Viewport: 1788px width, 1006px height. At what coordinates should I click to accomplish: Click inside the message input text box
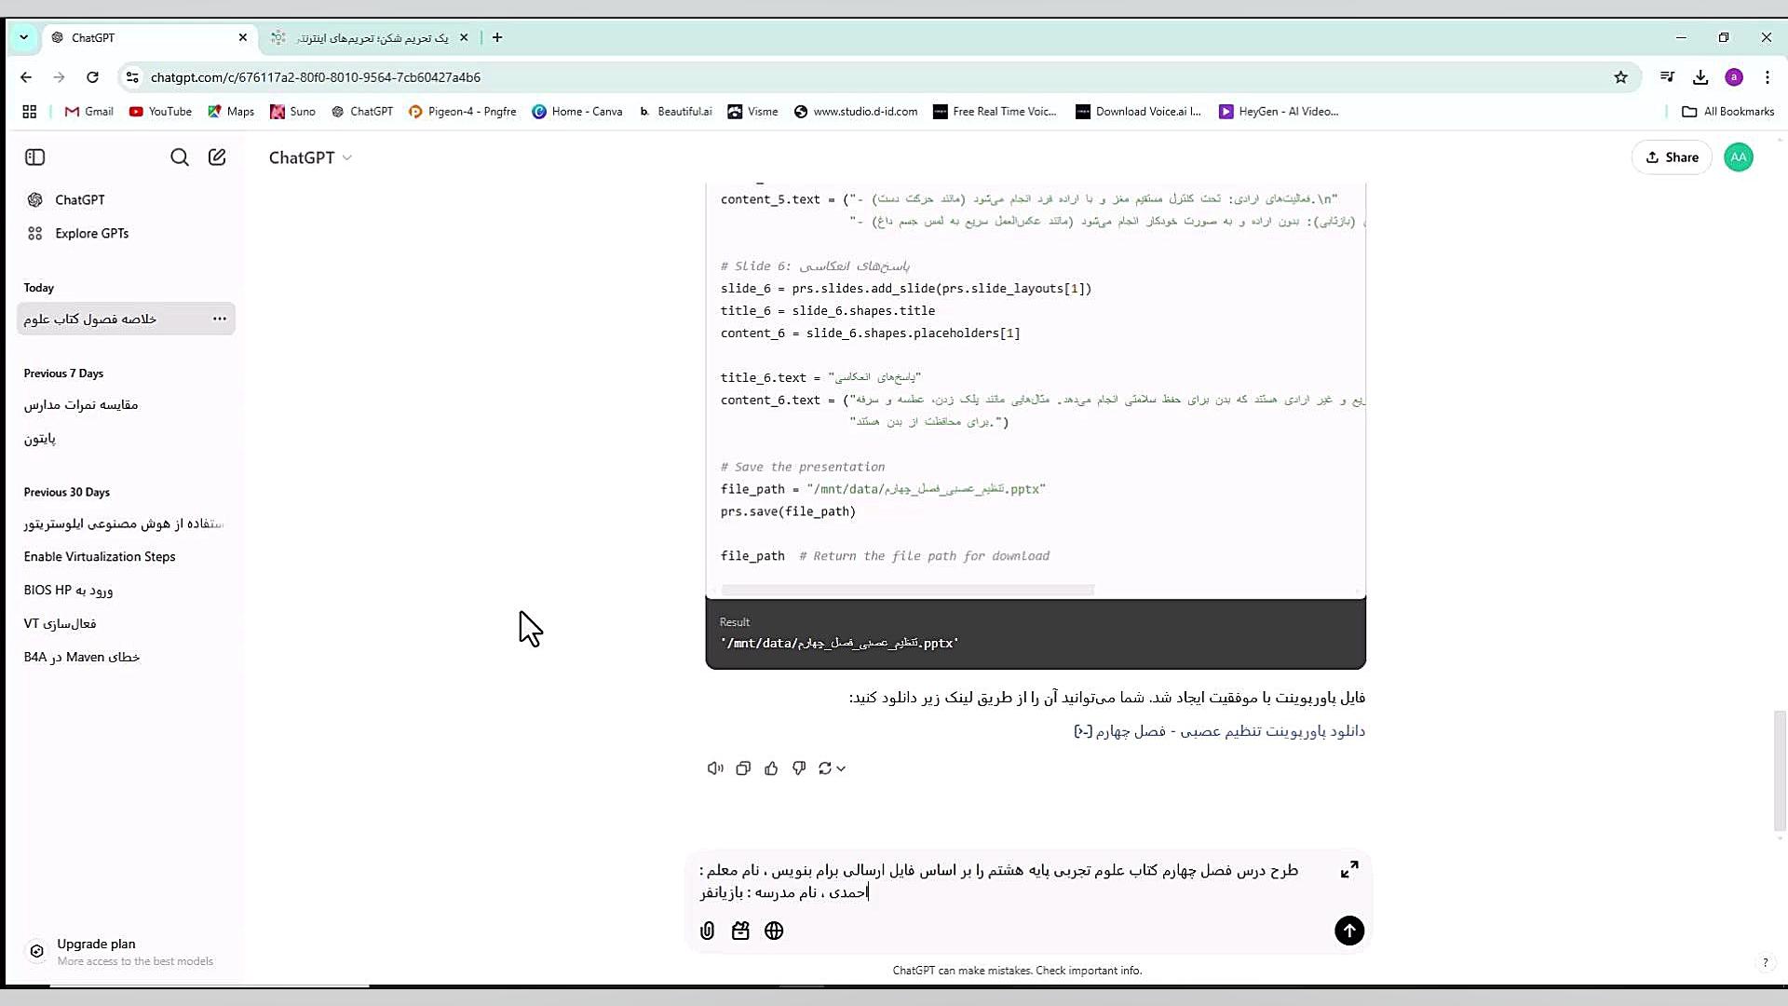(999, 881)
